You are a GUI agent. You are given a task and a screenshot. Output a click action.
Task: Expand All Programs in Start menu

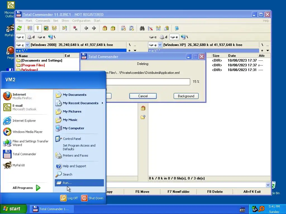[x=27, y=188]
